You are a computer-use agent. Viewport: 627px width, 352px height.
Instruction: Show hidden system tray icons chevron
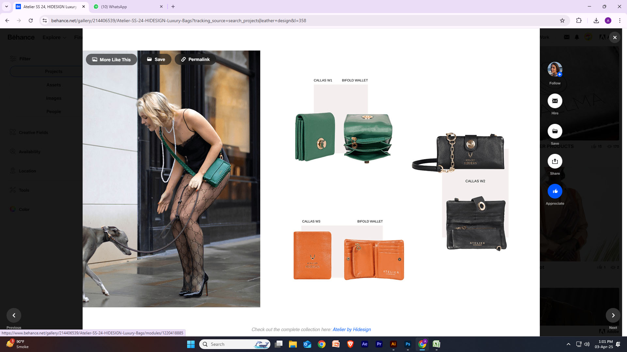tap(568, 344)
